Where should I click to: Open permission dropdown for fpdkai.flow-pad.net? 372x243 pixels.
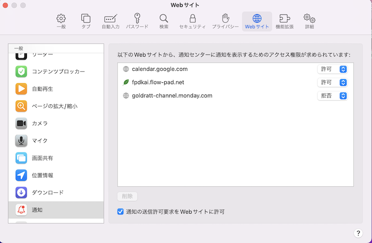[332, 82]
